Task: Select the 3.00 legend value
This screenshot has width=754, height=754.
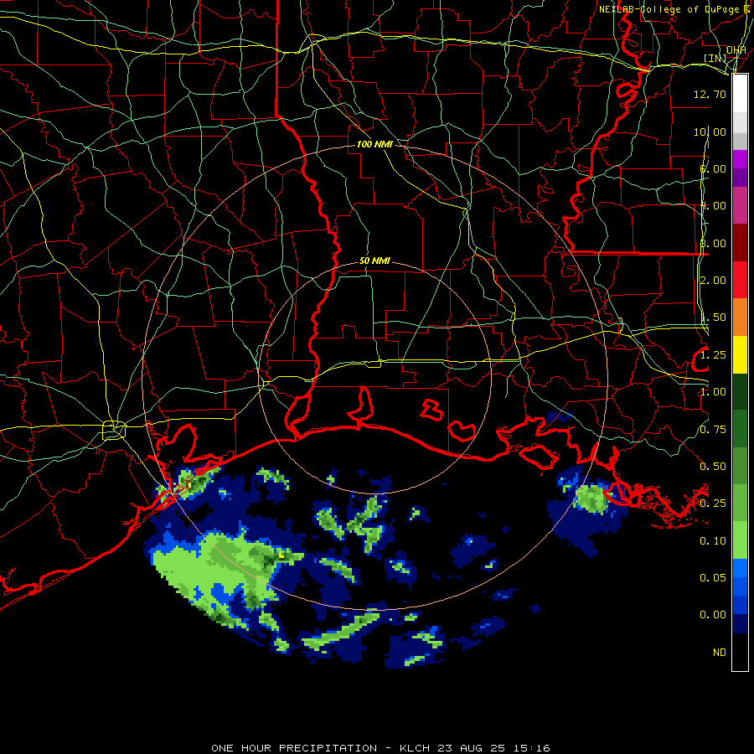Action: pos(713,243)
